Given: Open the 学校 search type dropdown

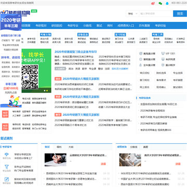Looking at the screenshot, I should (132, 14).
